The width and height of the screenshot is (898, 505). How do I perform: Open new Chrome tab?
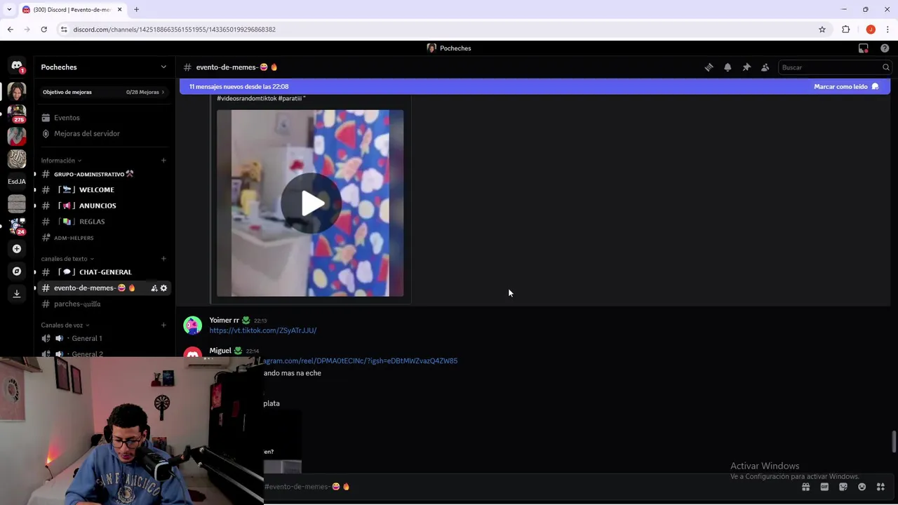[x=136, y=10]
